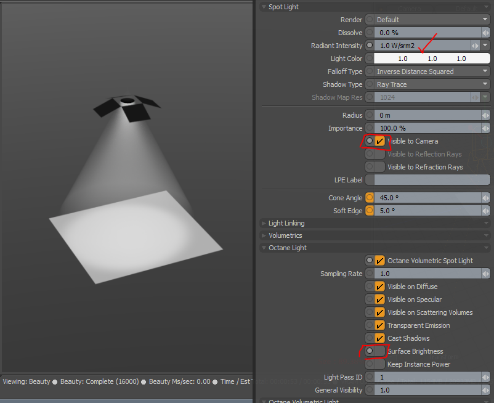494x403 pixels.
Task: Click the General Visibility slider arrows
Action: click(x=485, y=390)
